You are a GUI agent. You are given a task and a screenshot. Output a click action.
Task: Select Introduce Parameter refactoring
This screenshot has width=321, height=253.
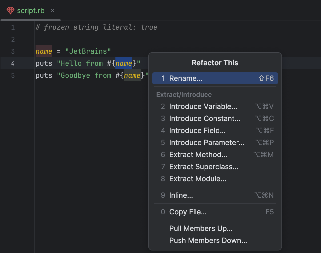click(207, 143)
